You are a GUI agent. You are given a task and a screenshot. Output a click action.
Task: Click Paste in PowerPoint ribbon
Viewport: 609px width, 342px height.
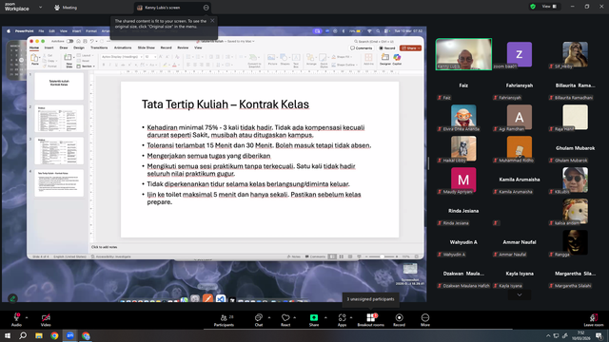pyautogui.click(x=34, y=59)
